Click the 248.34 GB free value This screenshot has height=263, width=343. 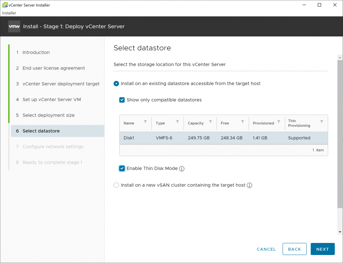click(x=231, y=138)
